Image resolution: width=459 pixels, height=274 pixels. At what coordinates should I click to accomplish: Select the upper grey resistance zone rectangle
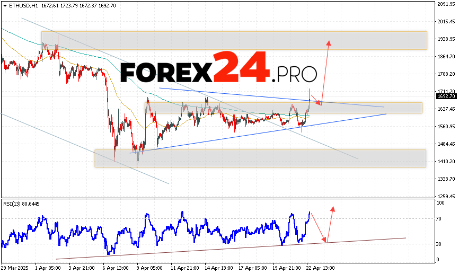pyautogui.click(x=233, y=40)
